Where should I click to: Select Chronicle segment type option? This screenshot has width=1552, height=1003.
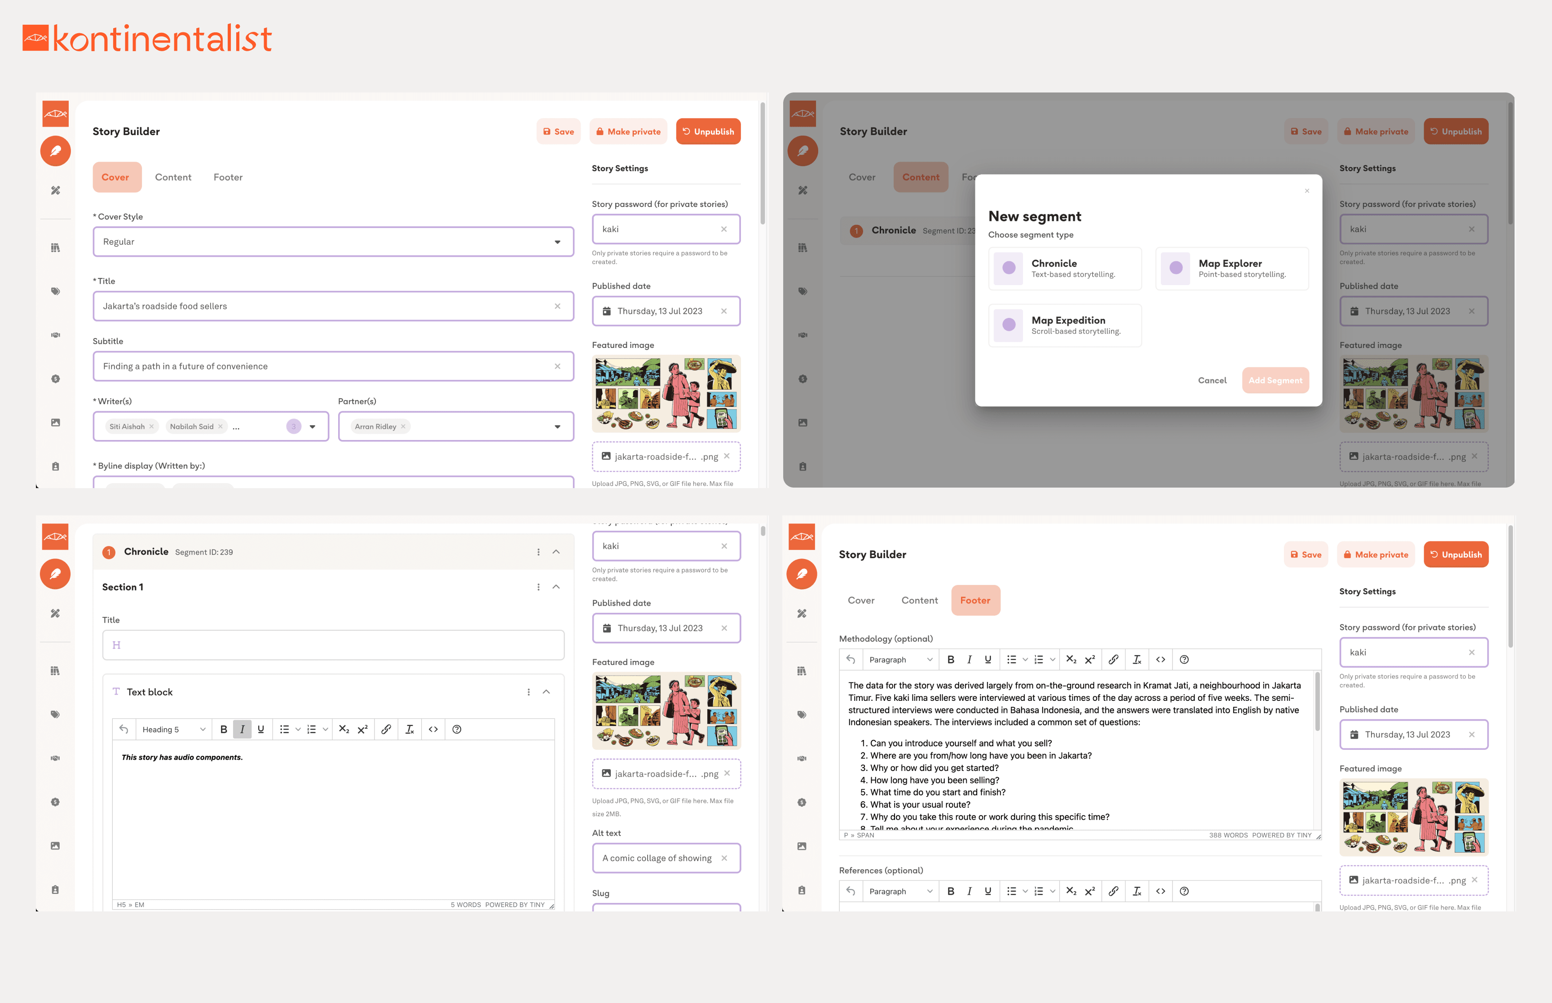click(1065, 268)
